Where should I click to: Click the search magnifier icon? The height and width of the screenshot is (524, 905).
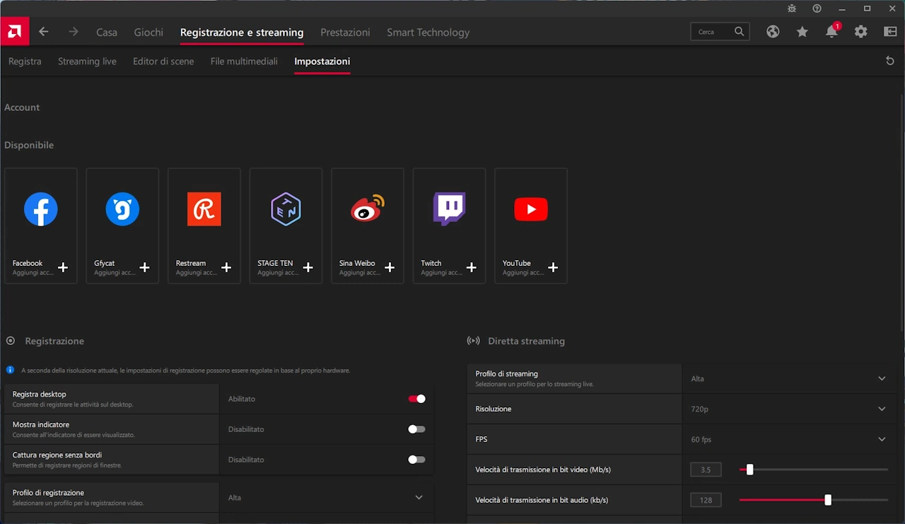(x=739, y=32)
